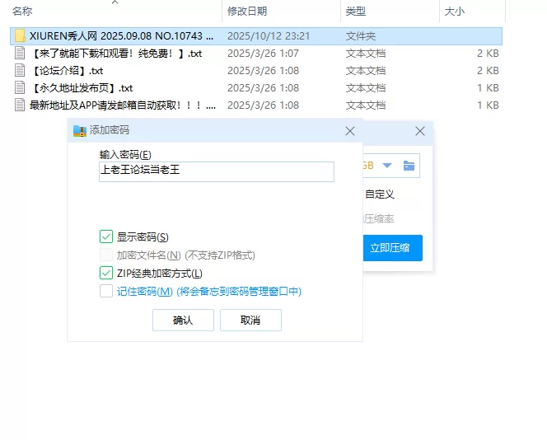This screenshot has width=547, height=440.
Task: Click into the 输入密码 text field
Action: pyautogui.click(x=216, y=171)
